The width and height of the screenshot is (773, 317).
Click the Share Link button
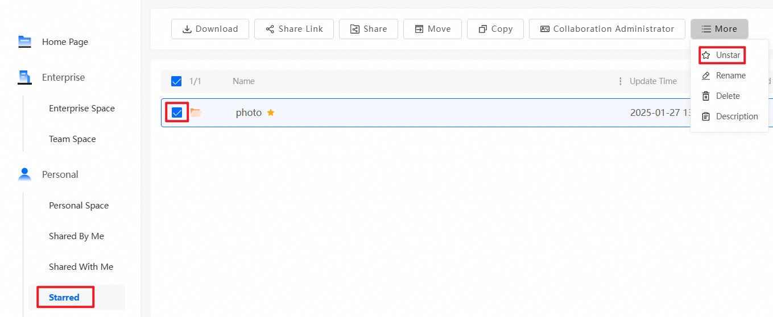point(294,29)
